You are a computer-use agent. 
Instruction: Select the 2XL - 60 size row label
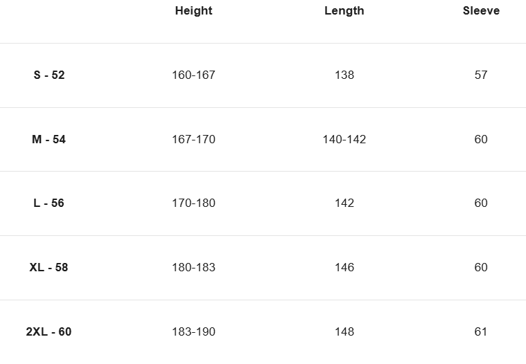click(49, 331)
